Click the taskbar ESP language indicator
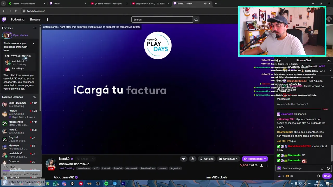This screenshot has width=333, height=187. [309, 184]
